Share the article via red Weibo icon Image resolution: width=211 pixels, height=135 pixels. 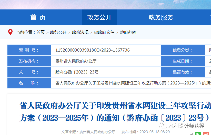[x=206, y=134]
